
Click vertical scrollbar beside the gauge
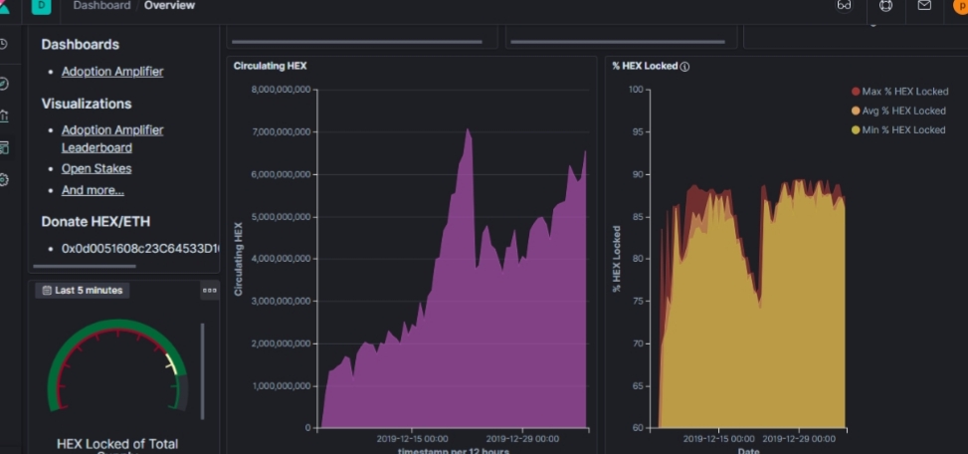coord(203,371)
